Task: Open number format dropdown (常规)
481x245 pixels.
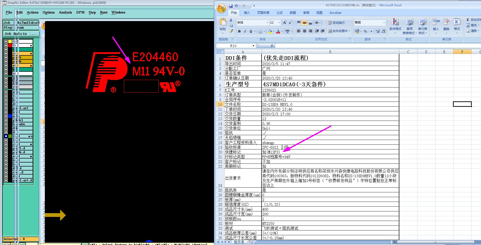Action: pos(384,23)
